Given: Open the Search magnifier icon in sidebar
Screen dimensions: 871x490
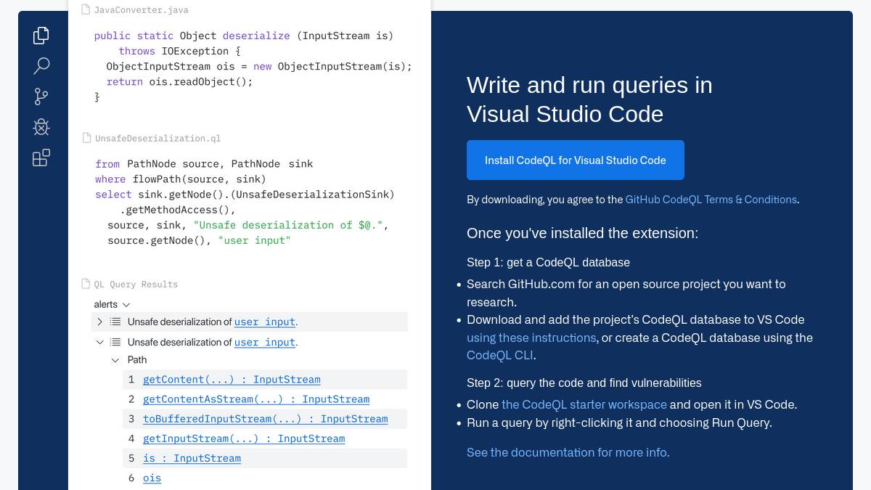Looking at the screenshot, I should click(x=41, y=66).
